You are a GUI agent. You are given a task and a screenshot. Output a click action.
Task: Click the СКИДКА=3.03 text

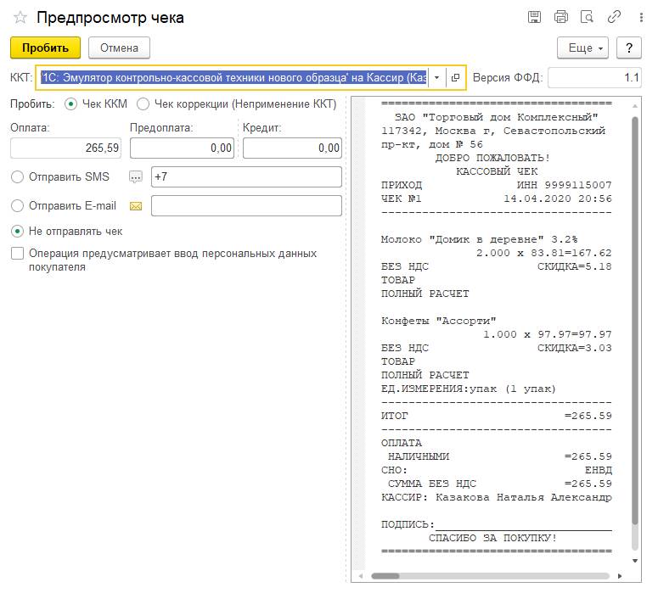point(575,348)
